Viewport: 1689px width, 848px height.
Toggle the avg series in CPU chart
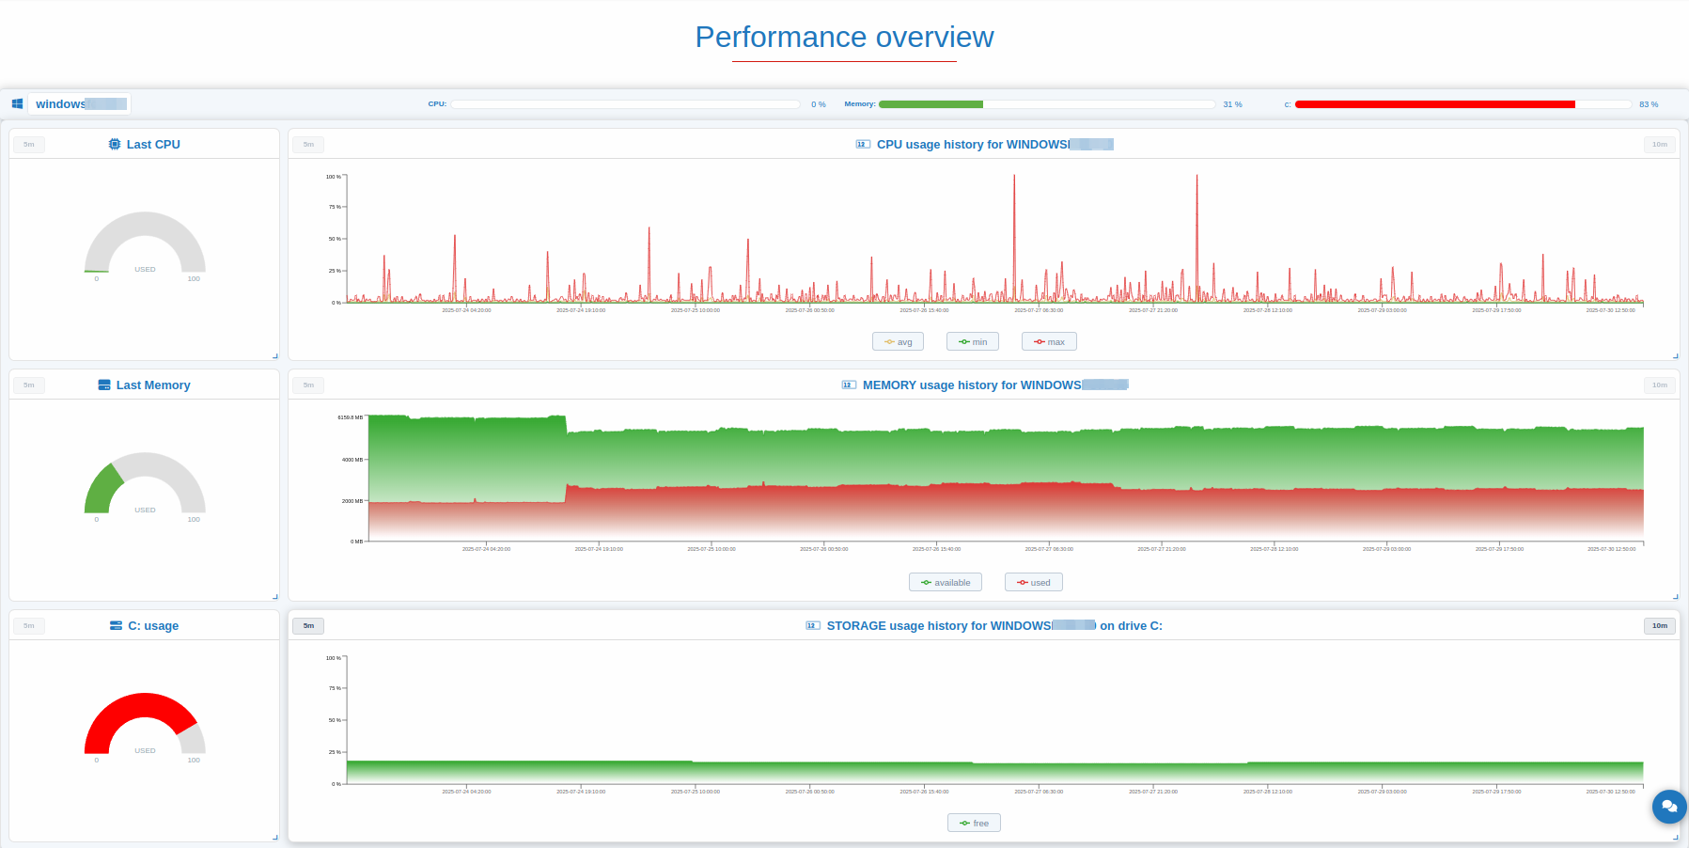[x=898, y=342]
